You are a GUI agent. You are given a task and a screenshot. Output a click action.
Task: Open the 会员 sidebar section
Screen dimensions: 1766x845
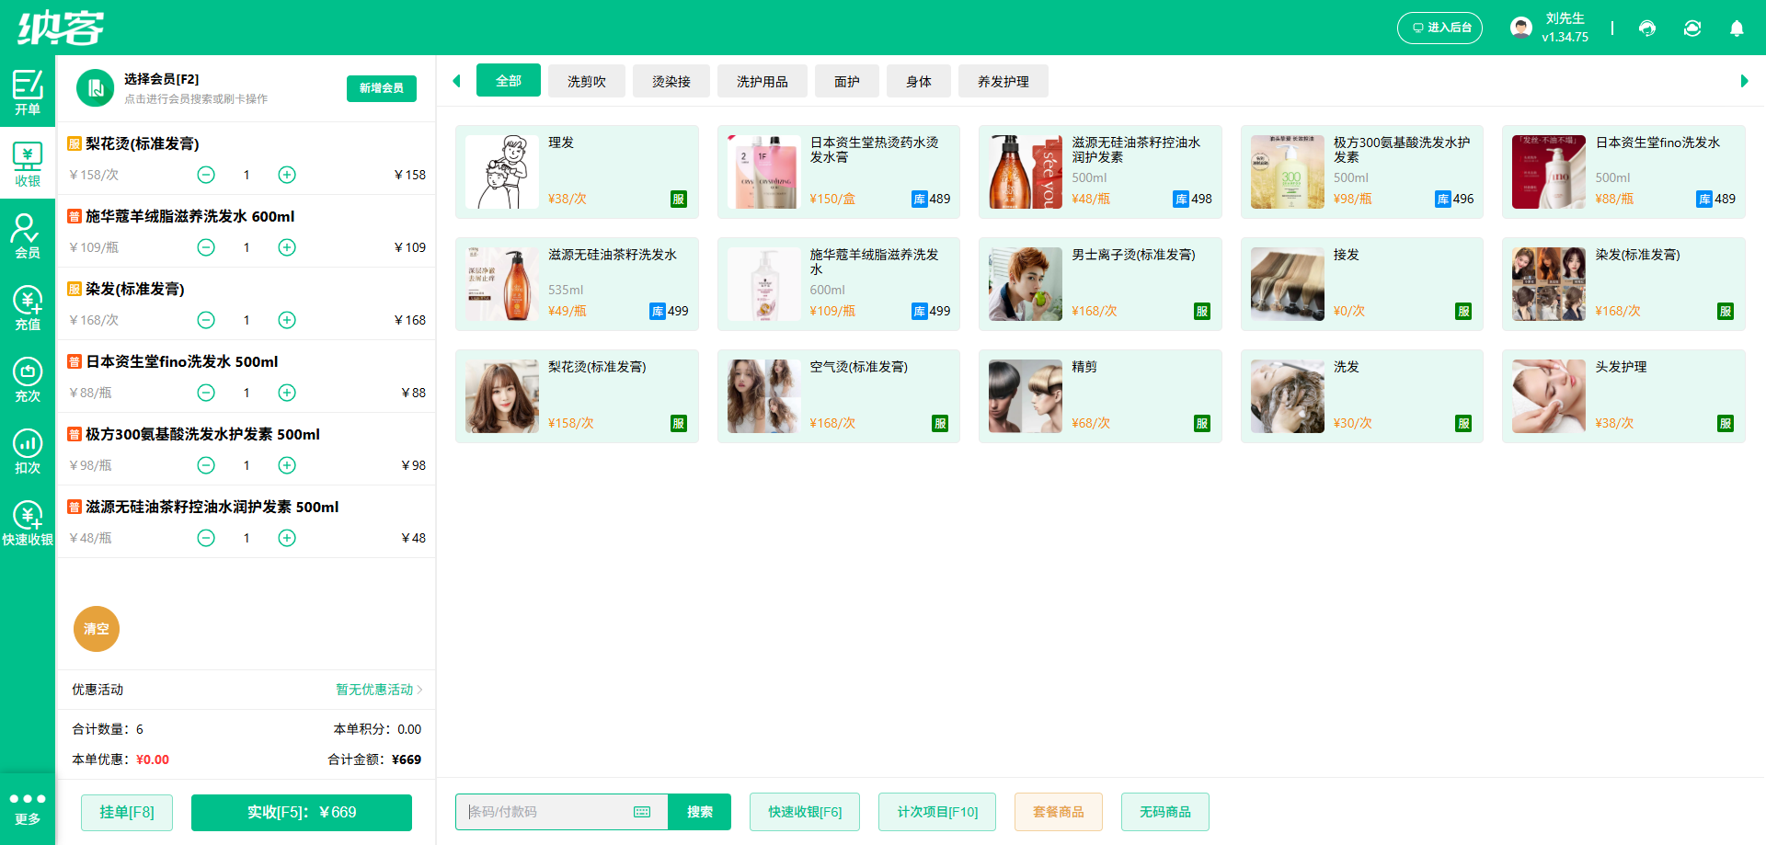tap(28, 235)
